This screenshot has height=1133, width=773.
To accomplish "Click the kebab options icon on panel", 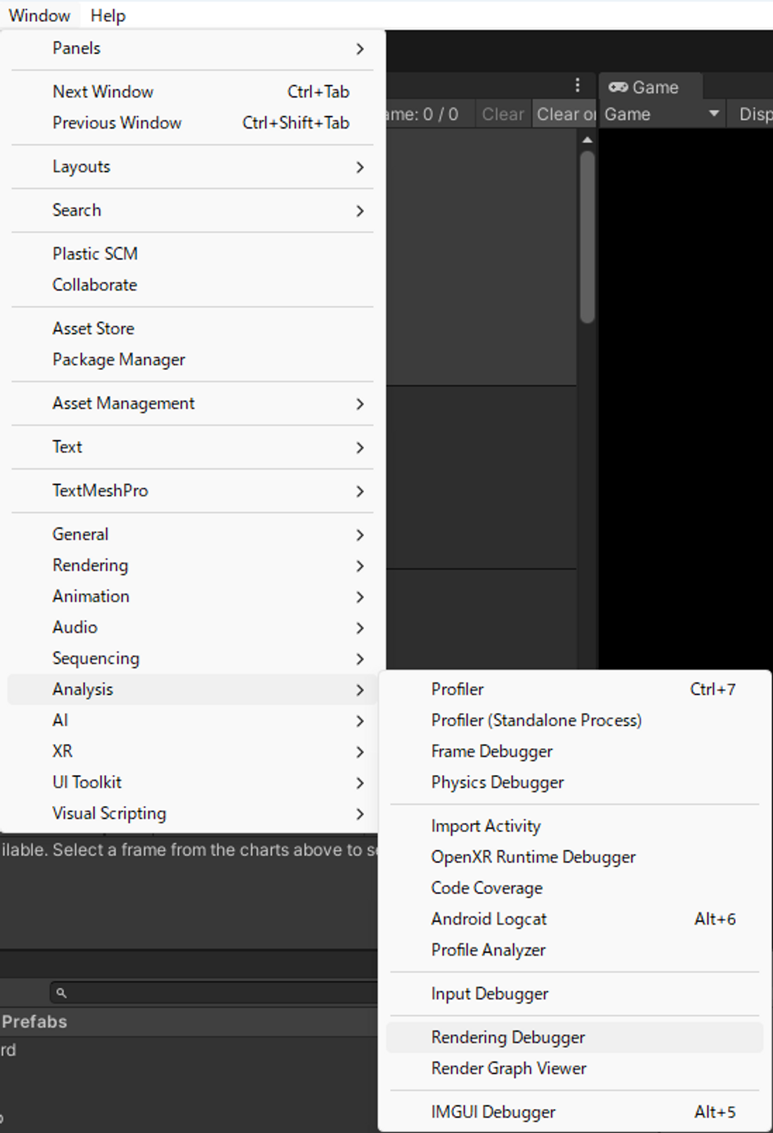I will pos(578,85).
